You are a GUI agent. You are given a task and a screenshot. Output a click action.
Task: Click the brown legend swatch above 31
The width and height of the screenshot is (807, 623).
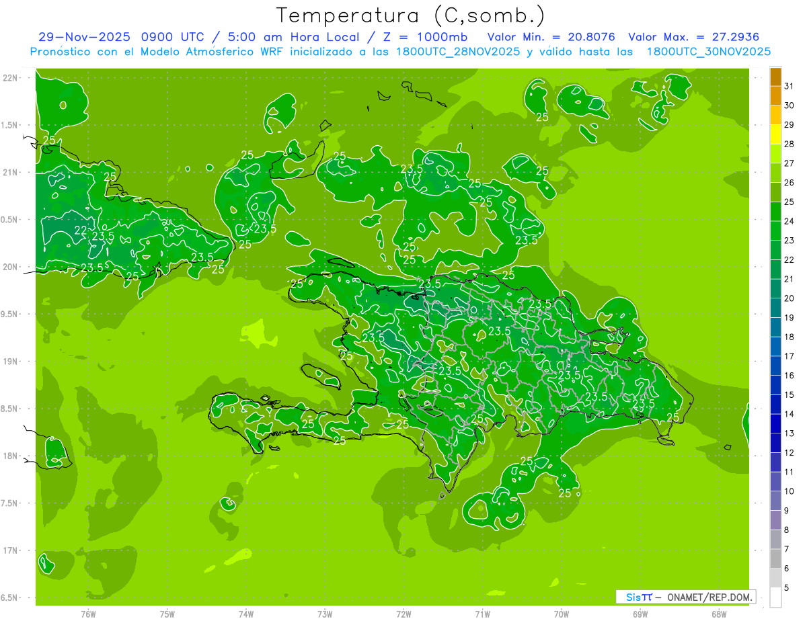[x=775, y=77]
